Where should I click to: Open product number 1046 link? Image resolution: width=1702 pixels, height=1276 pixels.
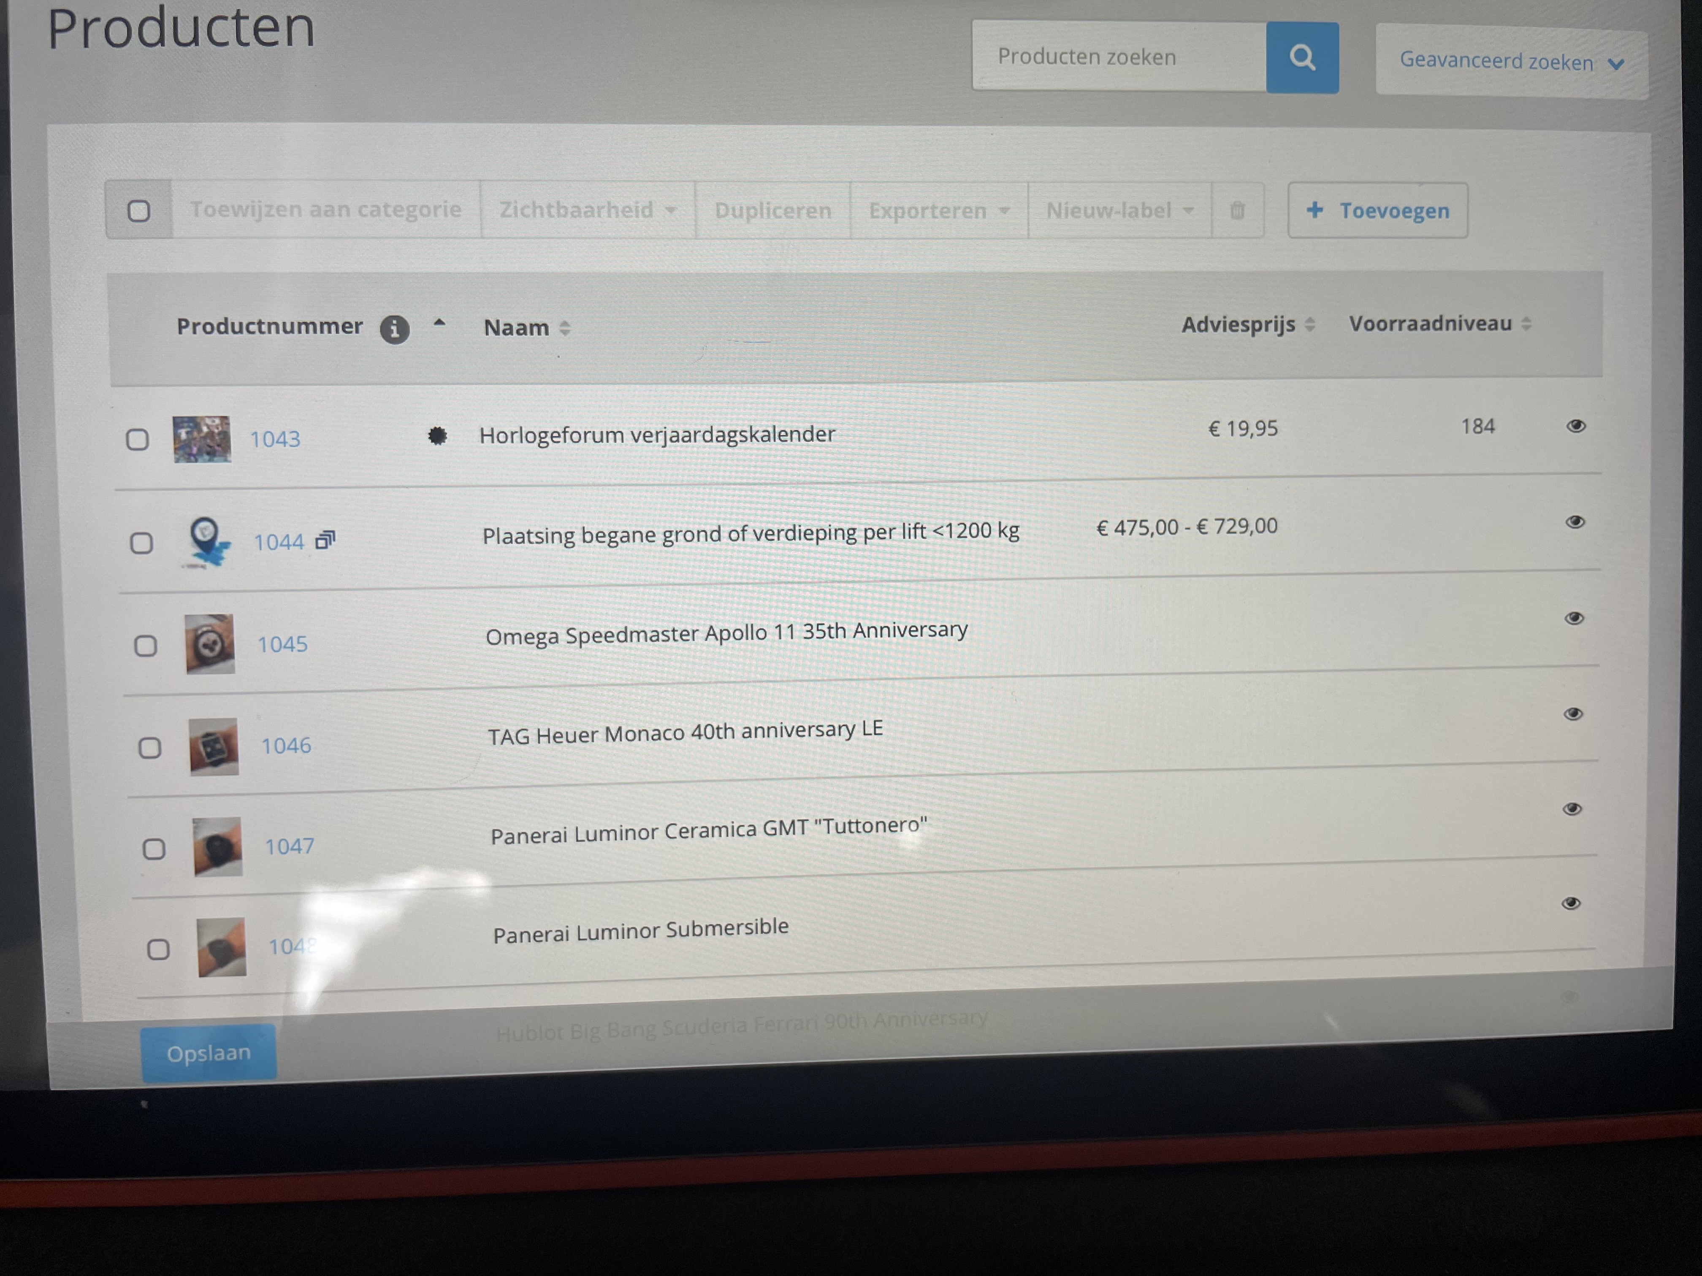click(286, 746)
